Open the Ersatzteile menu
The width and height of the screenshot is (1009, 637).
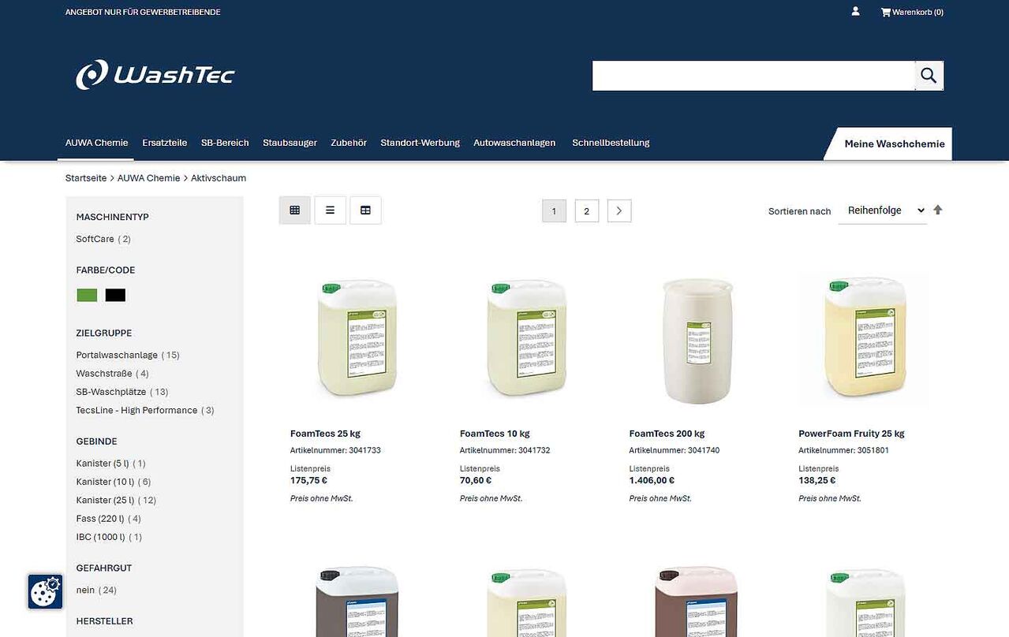(165, 143)
